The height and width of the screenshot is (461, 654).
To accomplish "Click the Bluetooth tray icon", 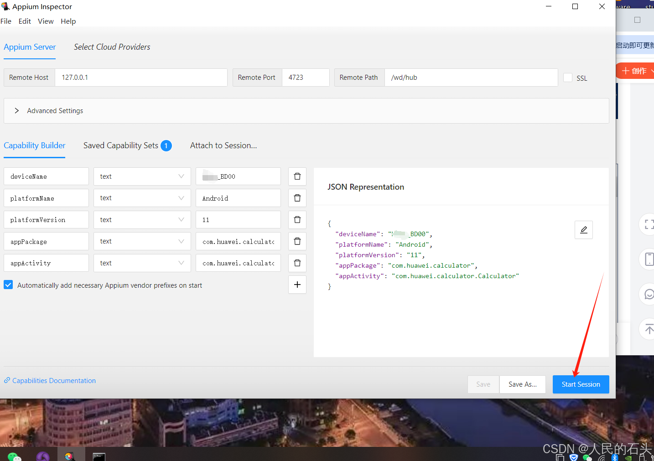I will (x=614, y=457).
